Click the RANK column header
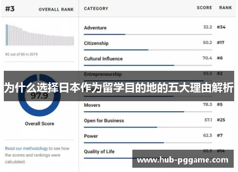The height and width of the screenshot is (172, 238). click(226, 8)
